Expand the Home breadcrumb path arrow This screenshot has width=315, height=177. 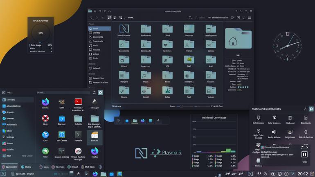coord(125,18)
